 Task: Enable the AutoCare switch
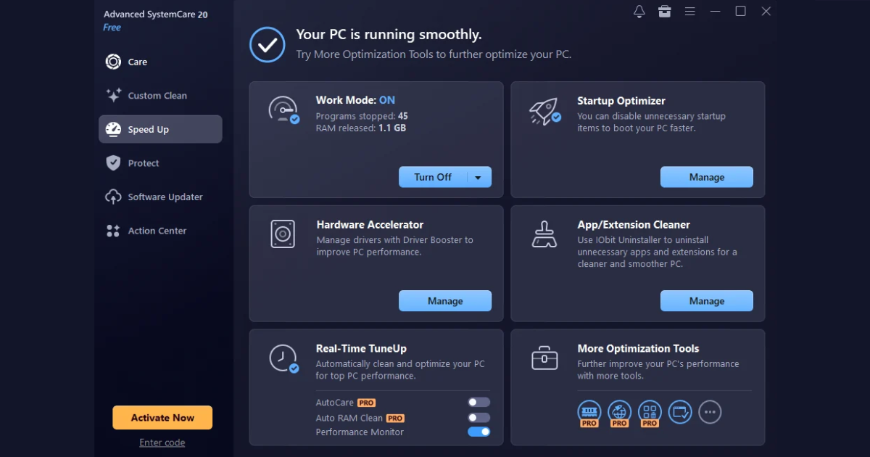(x=478, y=402)
